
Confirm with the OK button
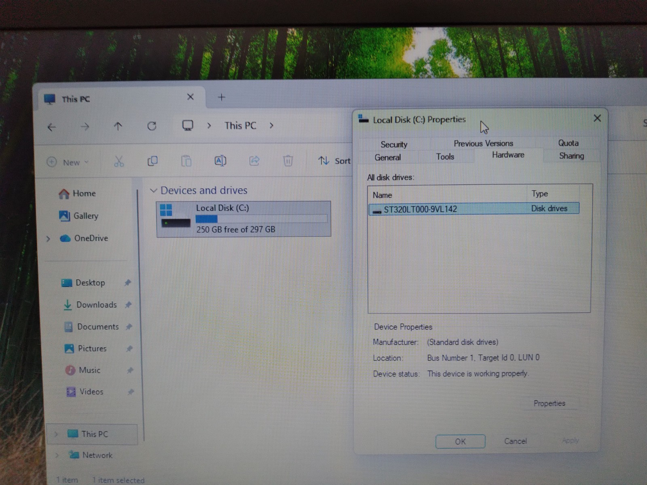tap(460, 442)
